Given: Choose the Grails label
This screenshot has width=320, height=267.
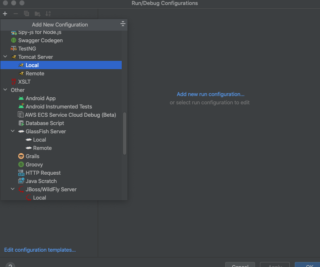Looking at the screenshot, I should 32,156.
